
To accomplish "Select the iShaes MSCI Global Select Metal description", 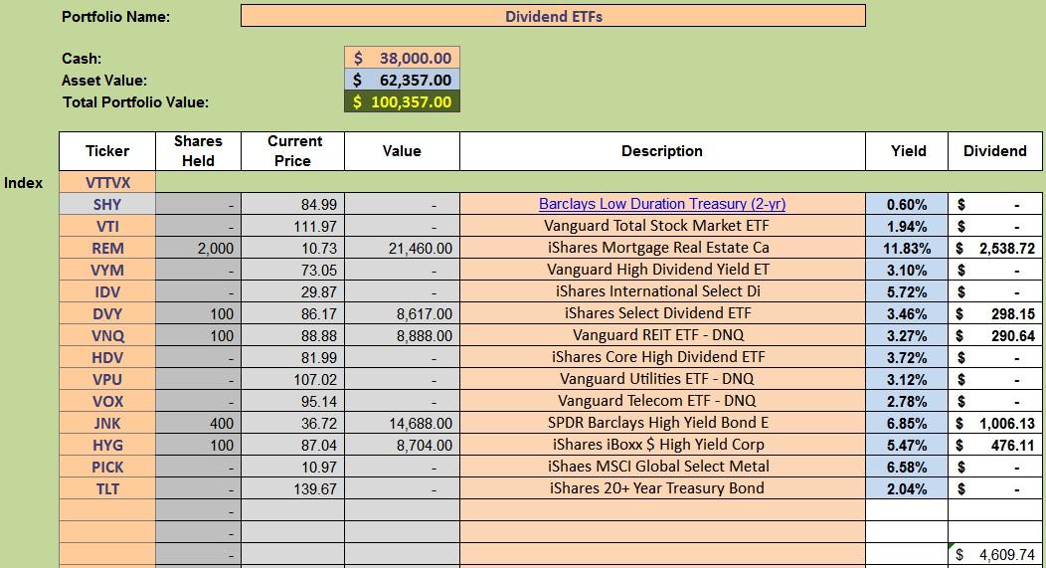I will (662, 468).
